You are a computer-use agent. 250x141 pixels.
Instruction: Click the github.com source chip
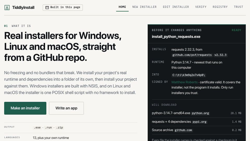click(183, 130)
